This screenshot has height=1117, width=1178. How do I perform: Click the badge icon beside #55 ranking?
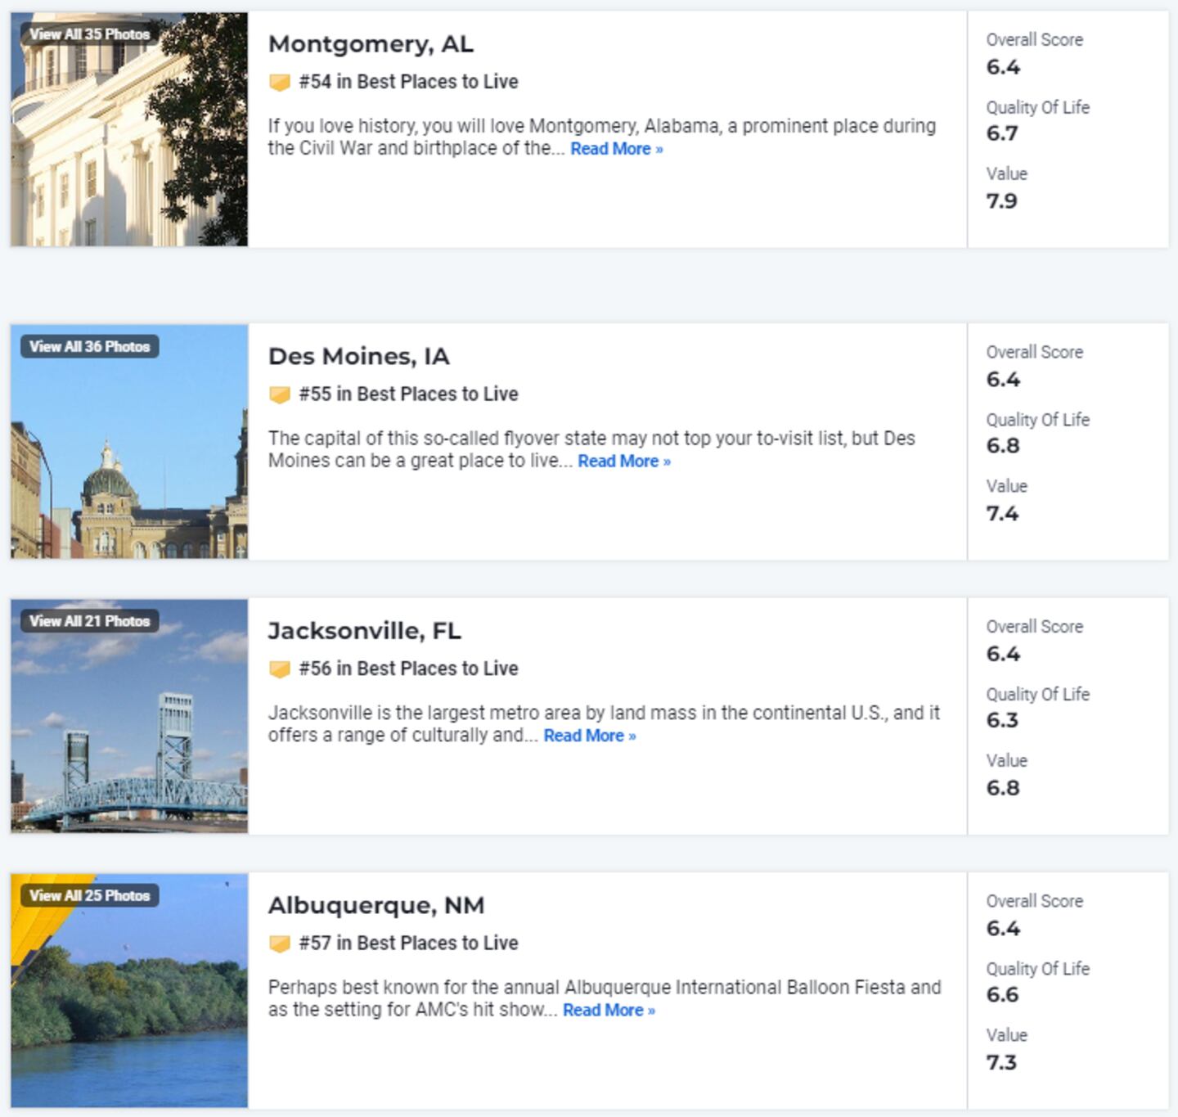280,394
